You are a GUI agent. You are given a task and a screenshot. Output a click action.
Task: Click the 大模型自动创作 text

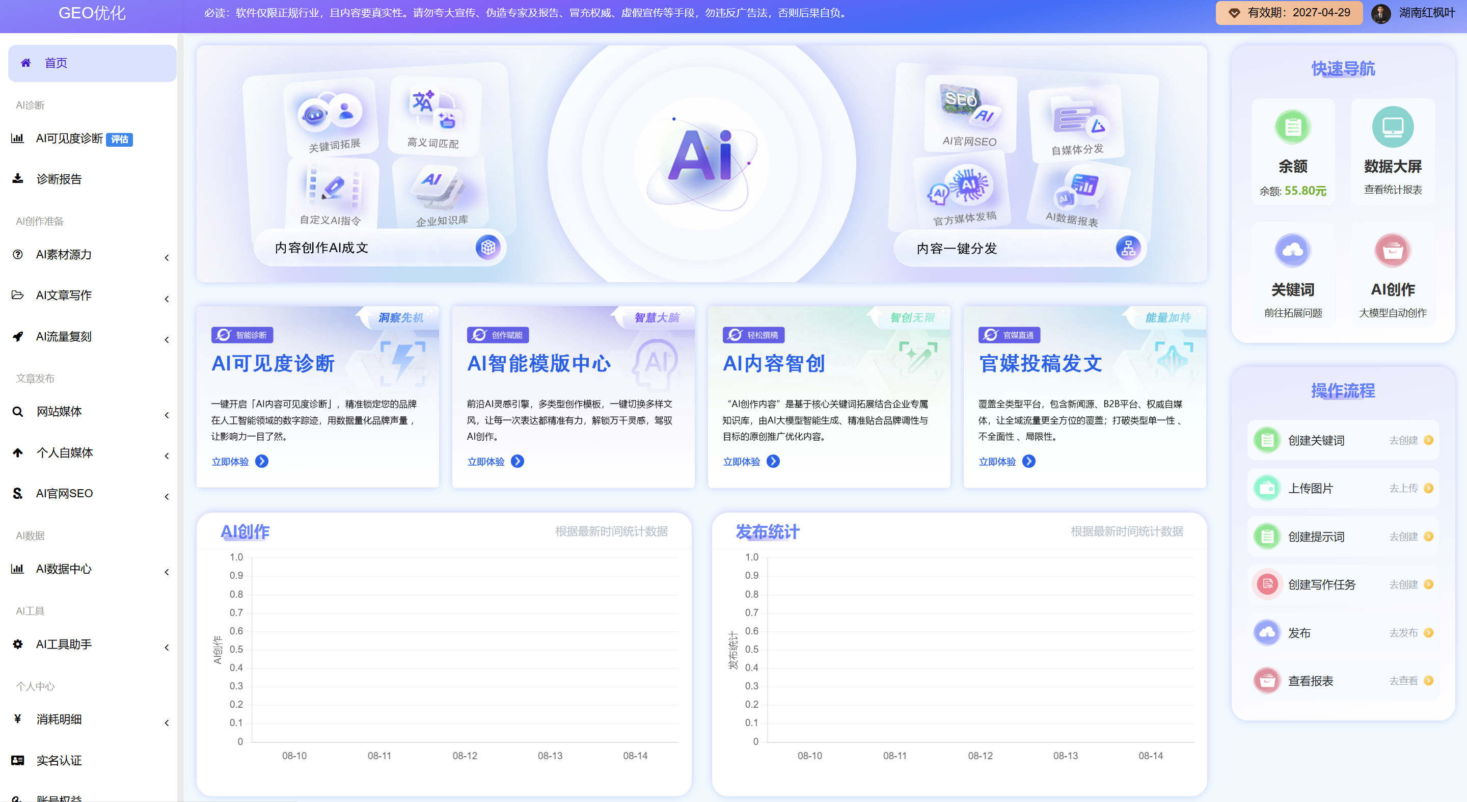[1393, 313]
